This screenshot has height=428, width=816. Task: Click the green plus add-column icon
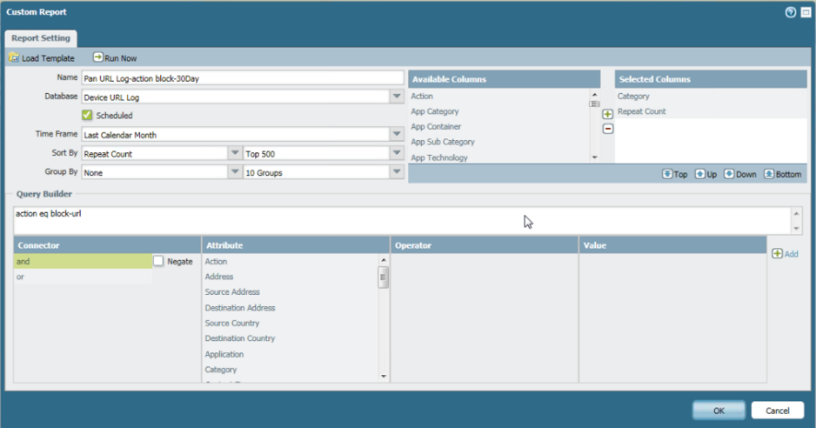(x=608, y=114)
